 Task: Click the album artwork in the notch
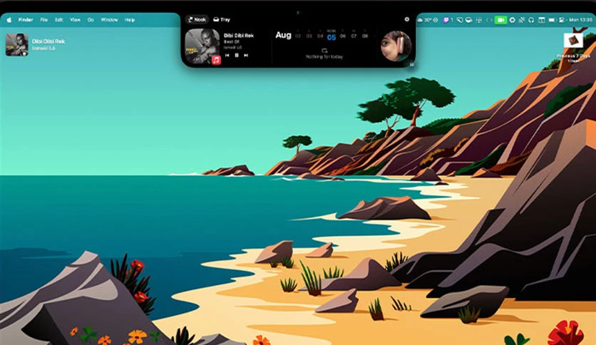pos(202,46)
